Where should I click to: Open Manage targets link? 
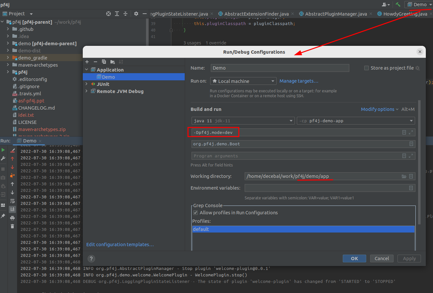coord(299,81)
